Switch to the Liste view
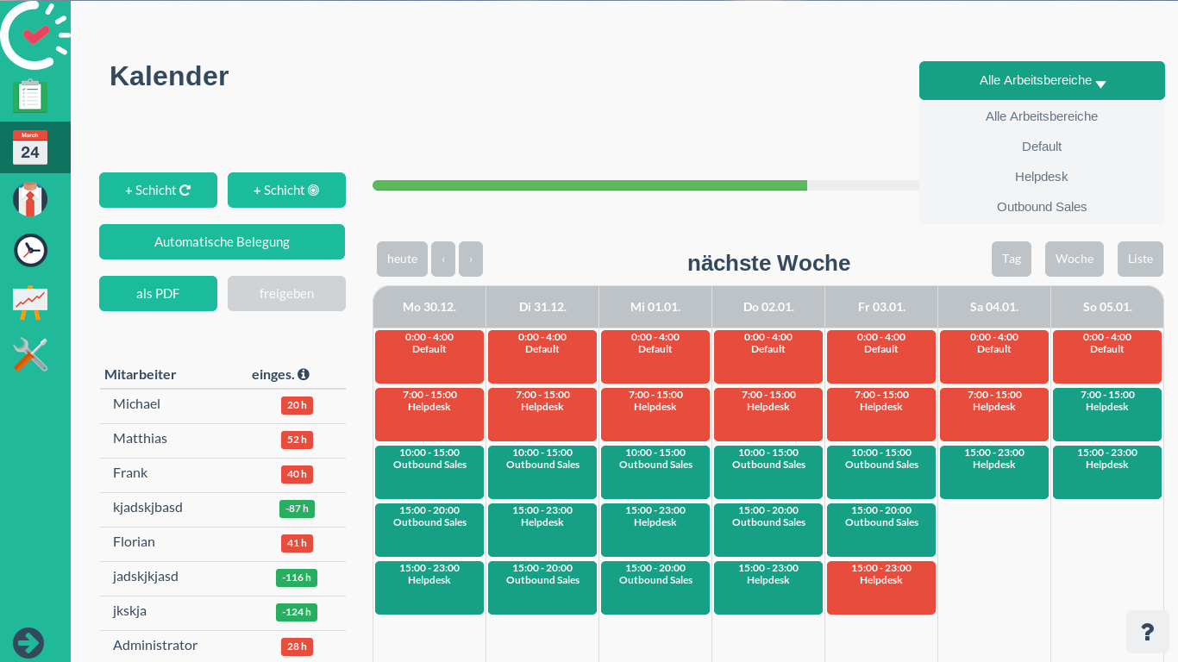Viewport: 1178px width, 662px height. [1140, 259]
